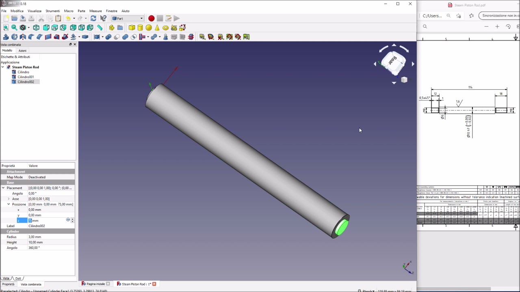Click the Sincronizzazione button in browser

point(500,15)
